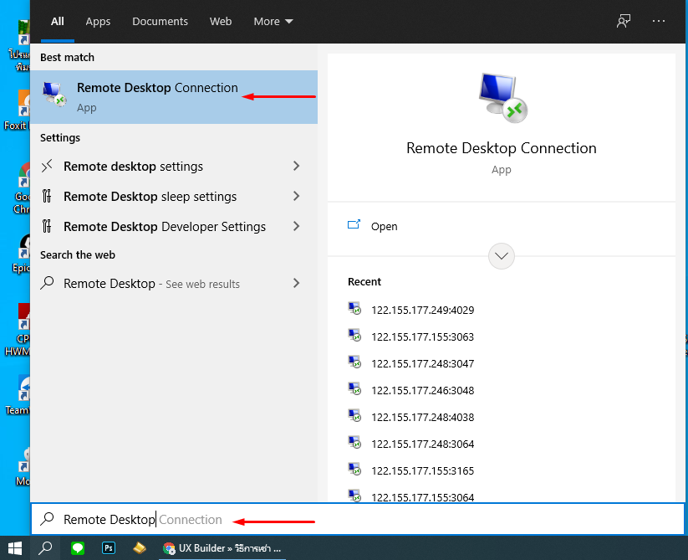
Task: Expand the Remote Desktop web results chevron
Action: (297, 283)
